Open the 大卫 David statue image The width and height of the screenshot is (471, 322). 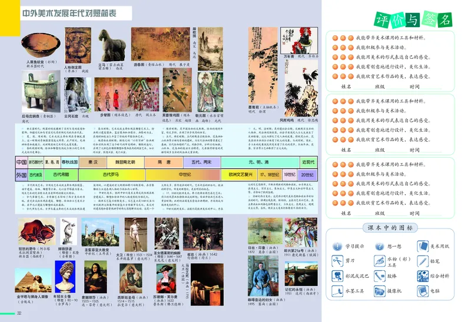[x=136, y=235]
